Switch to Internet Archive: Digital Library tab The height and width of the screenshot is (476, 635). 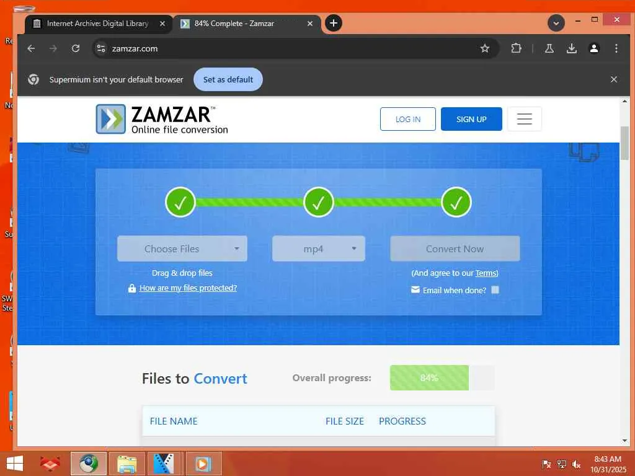coord(99,24)
